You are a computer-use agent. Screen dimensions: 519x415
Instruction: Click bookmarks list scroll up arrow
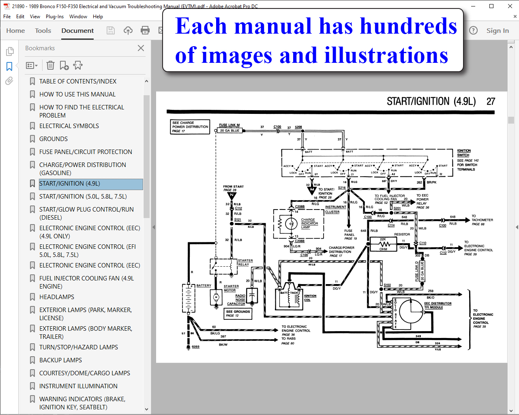point(146,81)
